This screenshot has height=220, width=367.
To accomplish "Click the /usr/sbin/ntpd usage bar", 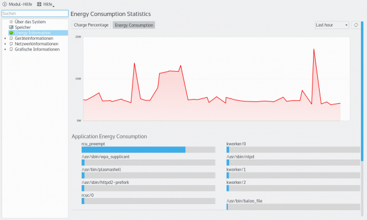I will [x=293, y=162].
